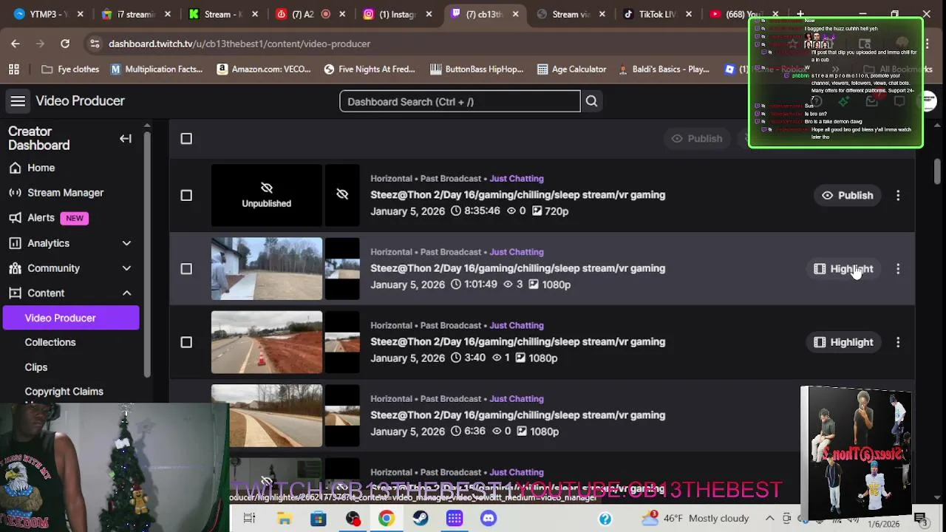Open the 6:36 broadcast title

point(517,415)
